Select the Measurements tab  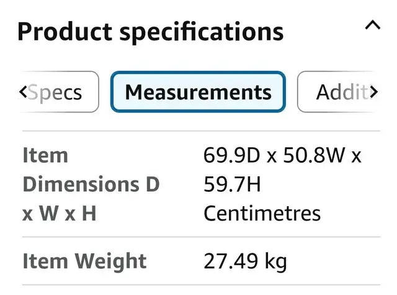click(198, 92)
